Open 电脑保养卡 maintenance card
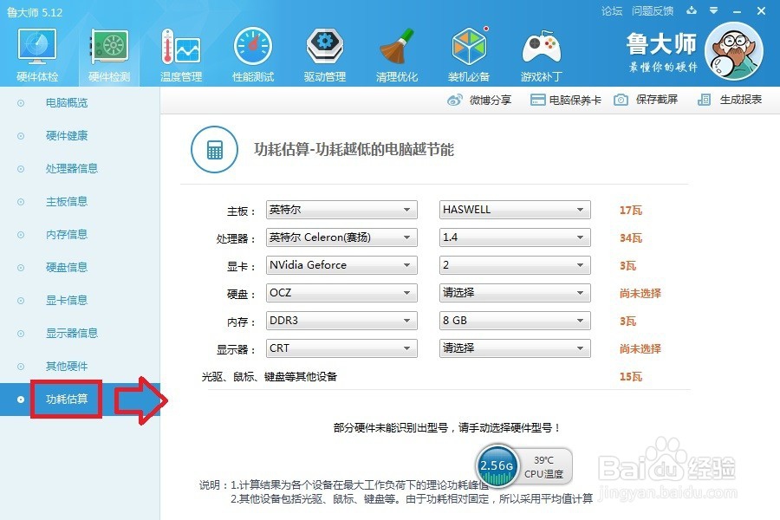780x520 pixels. [566, 100]
